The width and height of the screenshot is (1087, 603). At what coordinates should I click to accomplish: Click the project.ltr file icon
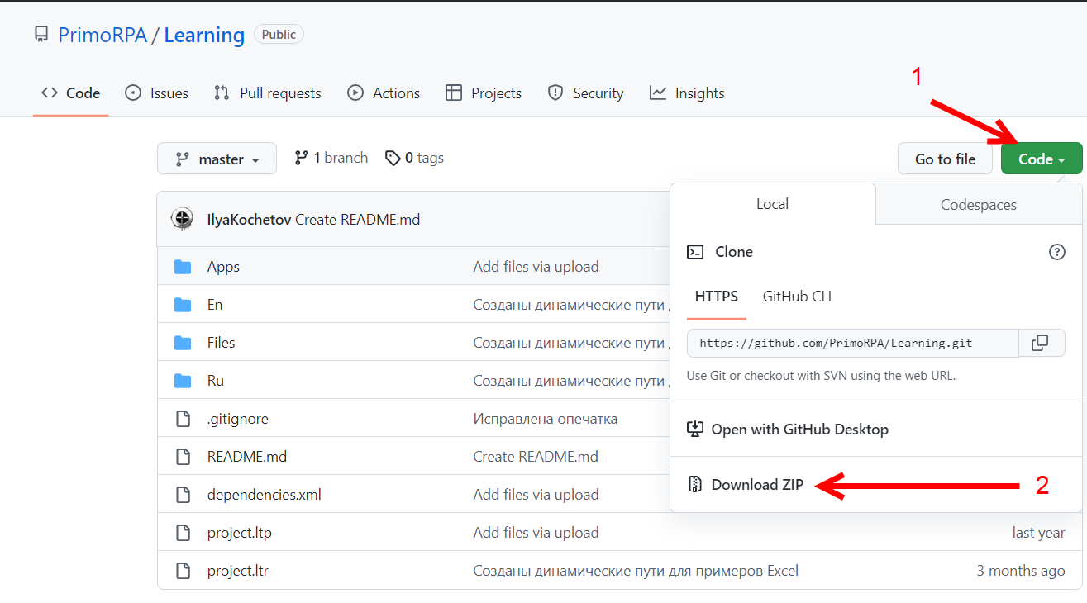point(183,571)
